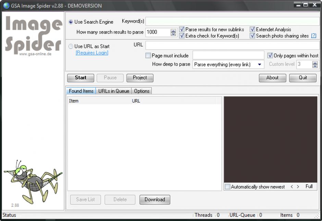Toggle Parse results for new sublinks
The width and height of the screenshot is (322, 221).
click(182, 30)
